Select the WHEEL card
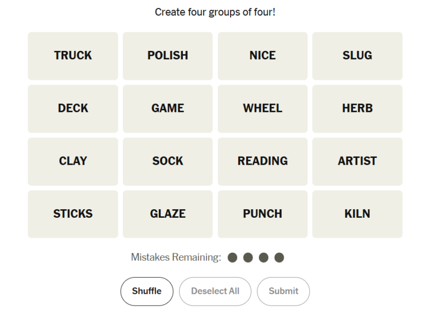Viewport: 429px width, 320px height. tap(263, 109)
